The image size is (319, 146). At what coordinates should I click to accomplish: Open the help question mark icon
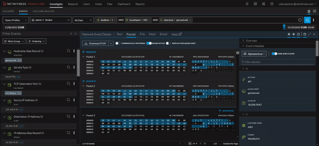[x=272, y=4]
